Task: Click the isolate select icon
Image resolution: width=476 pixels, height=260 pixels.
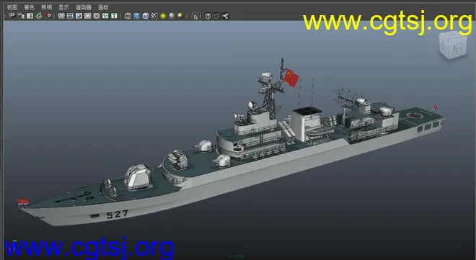Action: (x=195, y=16)
